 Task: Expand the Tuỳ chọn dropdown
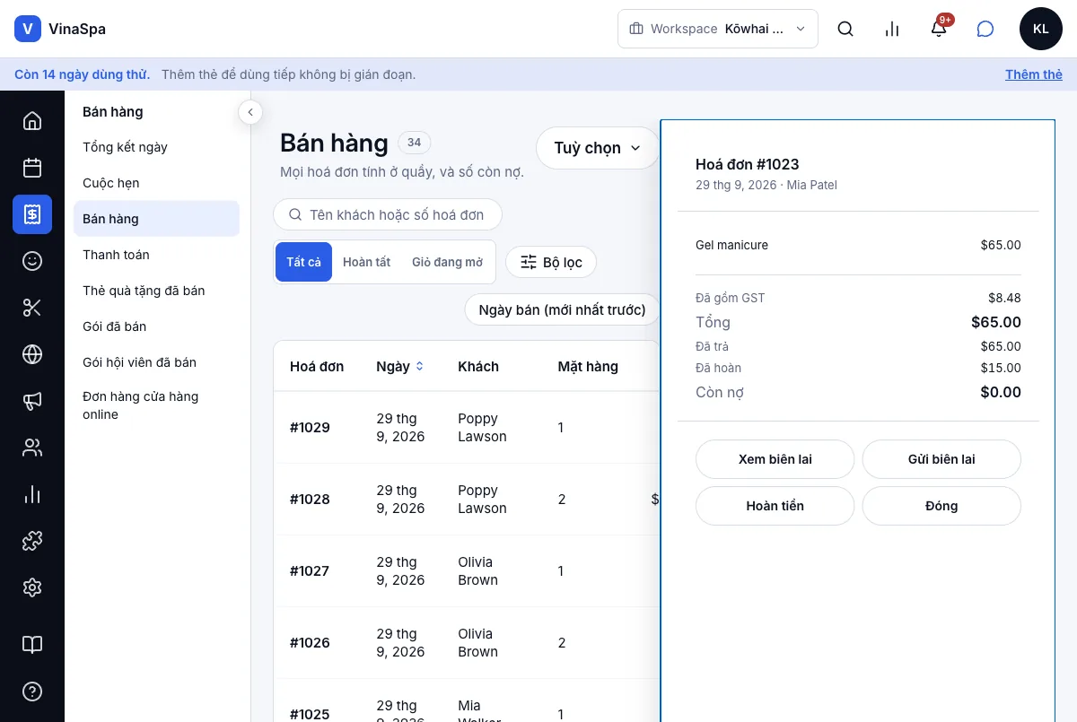tap(598, 148)
